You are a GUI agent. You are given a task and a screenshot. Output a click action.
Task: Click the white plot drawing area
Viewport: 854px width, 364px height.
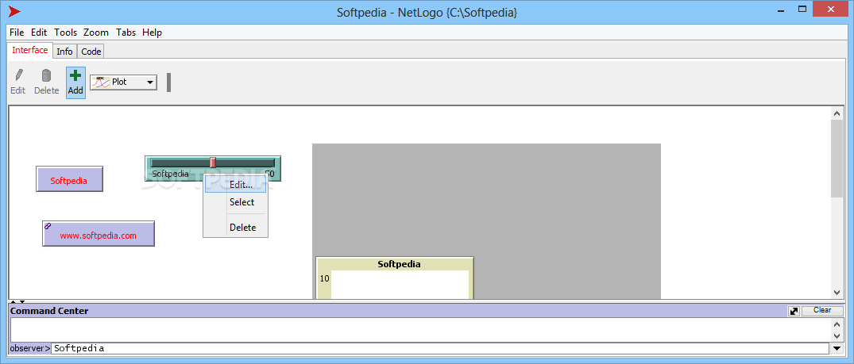[400, 285]
